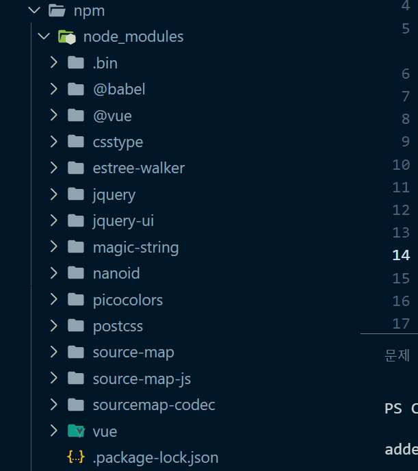Expand the source-map-js folder chevron
This screenshot has height=471, width=418.
coord(54,379)
